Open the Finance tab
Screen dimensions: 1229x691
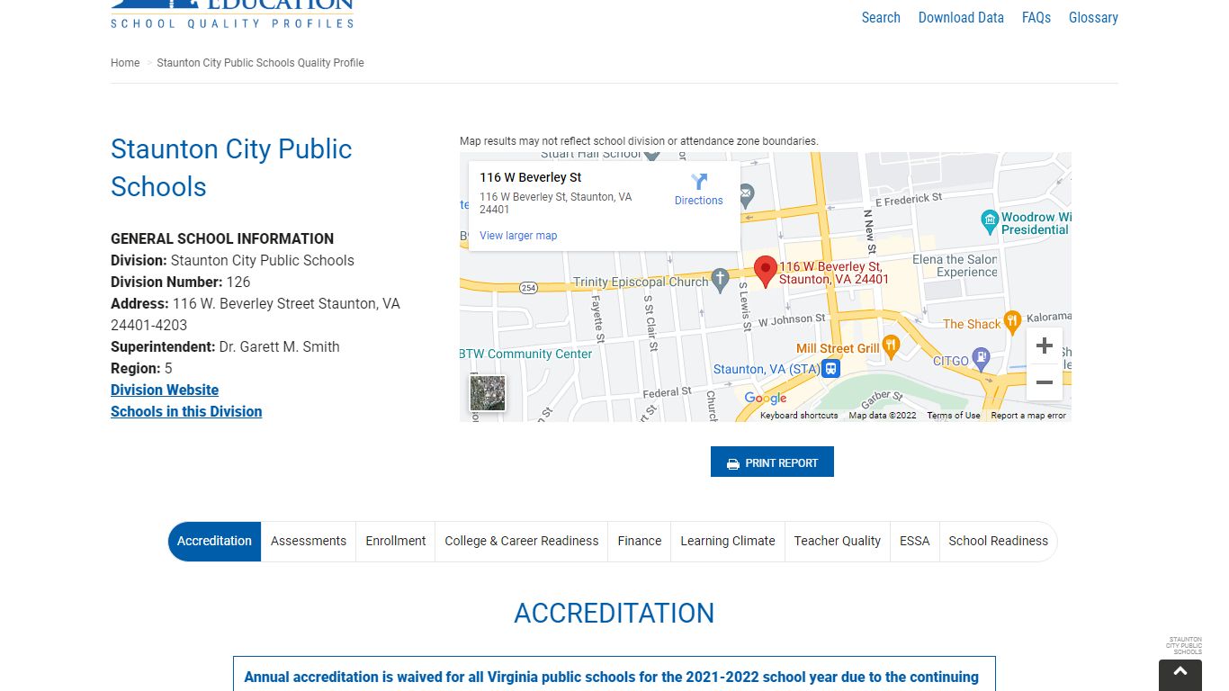(640, 541)
